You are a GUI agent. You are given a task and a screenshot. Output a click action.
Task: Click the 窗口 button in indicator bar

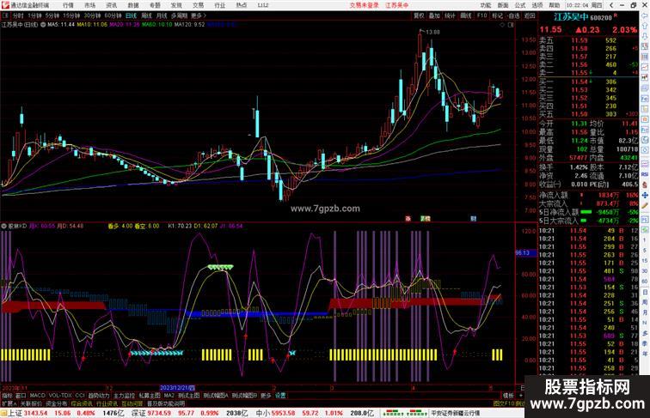click(x=21, y=396)
